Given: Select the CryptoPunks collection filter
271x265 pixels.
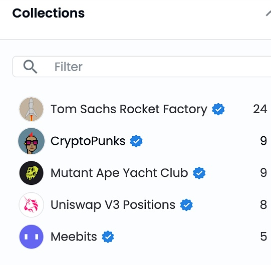Looking at the screenshot, I should coord(142,141).
